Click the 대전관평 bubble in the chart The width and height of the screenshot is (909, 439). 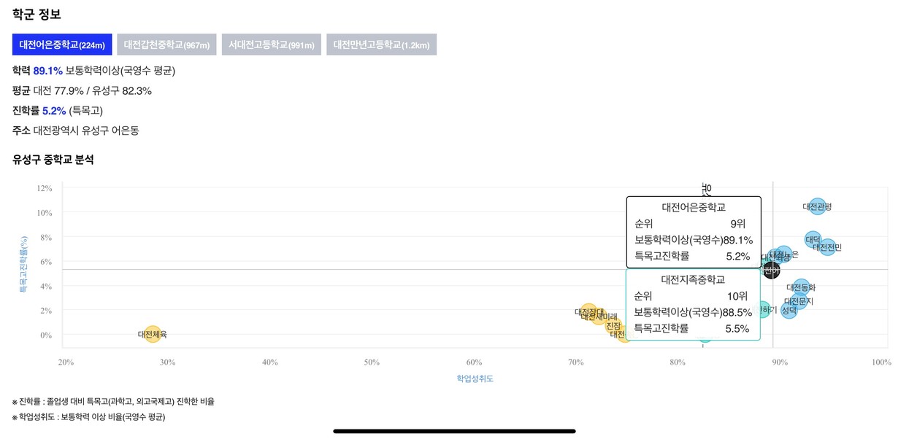pos(817,206)
